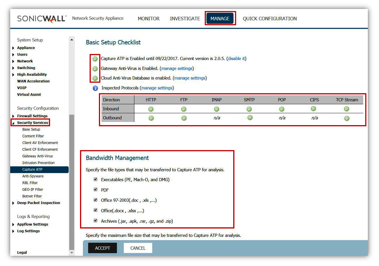The height and width of the screenshot is (266, 379).
Task: Click the 'disable it' link
Action: (236, 59)
